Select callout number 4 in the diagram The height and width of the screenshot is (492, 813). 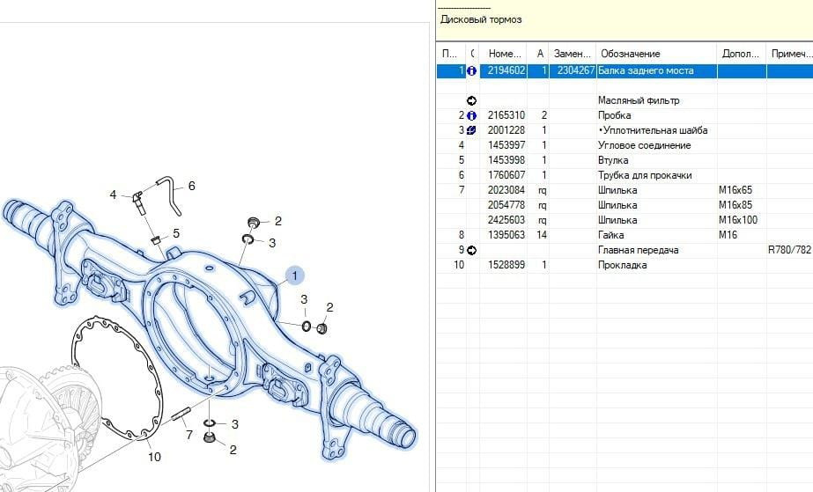(x=113, y=195)
